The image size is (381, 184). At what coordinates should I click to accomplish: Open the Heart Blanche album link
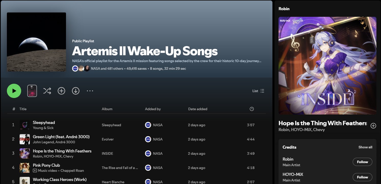point(113,182)
